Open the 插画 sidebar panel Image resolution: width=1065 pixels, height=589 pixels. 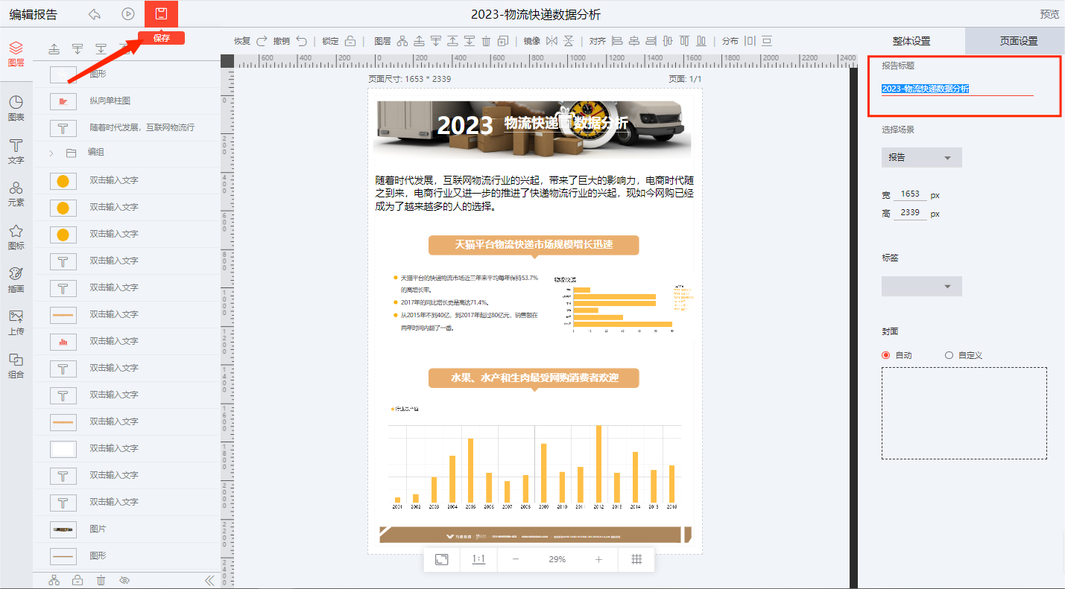16,279
